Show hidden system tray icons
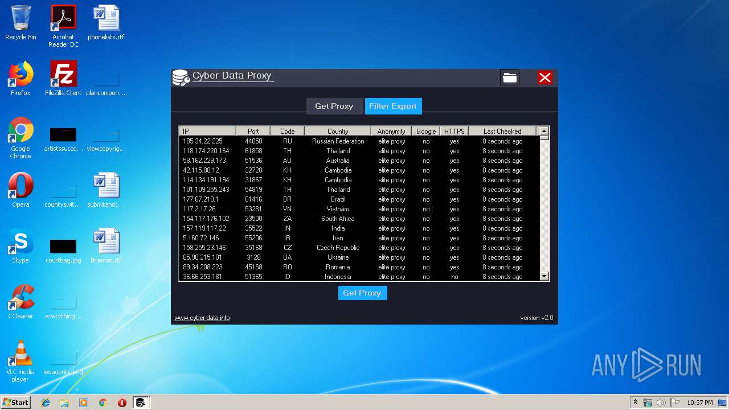The image size is (729, 410). click(635, 403)
